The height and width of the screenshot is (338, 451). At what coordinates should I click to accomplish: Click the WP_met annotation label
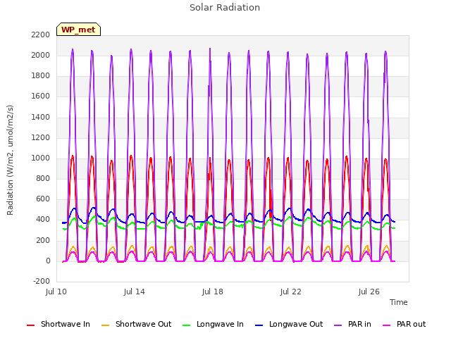point(78,30)
